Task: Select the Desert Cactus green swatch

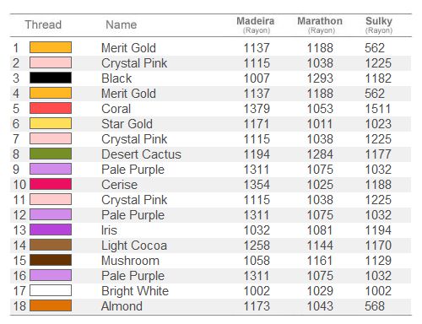Action: pos(51,154)
